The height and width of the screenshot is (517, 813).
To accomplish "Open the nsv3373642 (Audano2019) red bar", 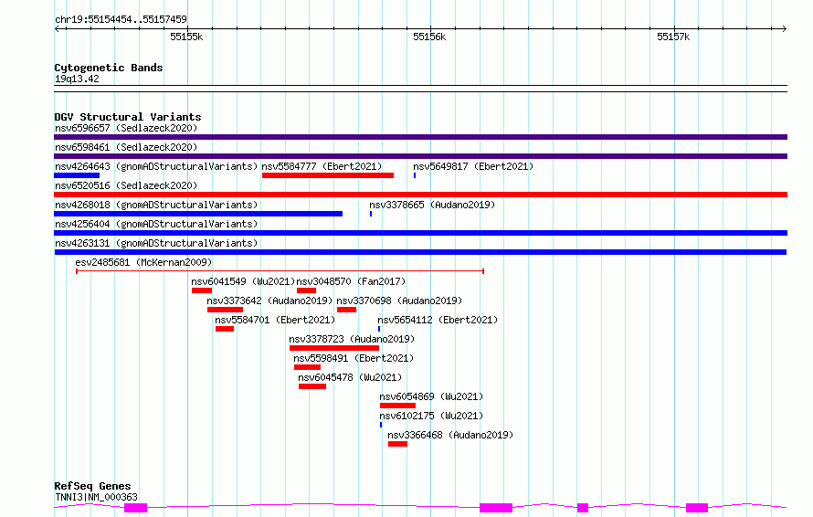I will pyautogui.click(x=225, y=310).
